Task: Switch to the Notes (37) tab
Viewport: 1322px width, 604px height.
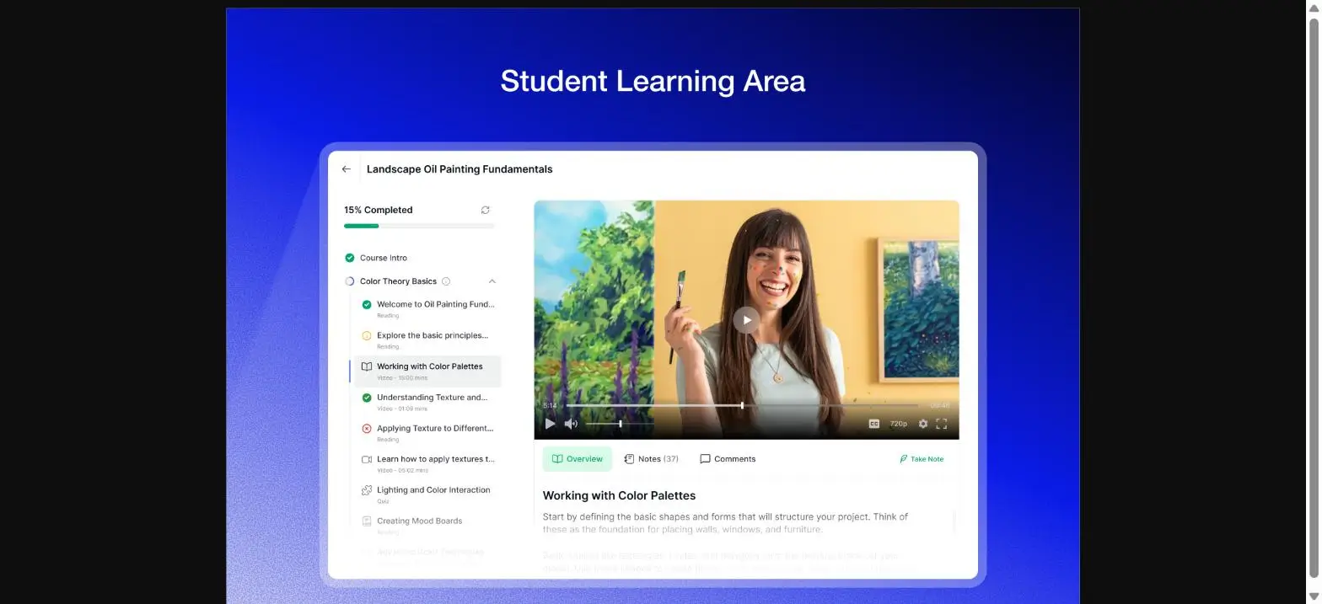Action: point(651,459)
